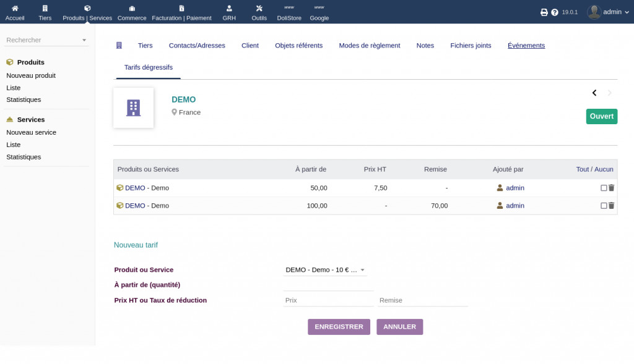Delete the 50,00 quantity price row
634x364 pixels.
(612, 188)
